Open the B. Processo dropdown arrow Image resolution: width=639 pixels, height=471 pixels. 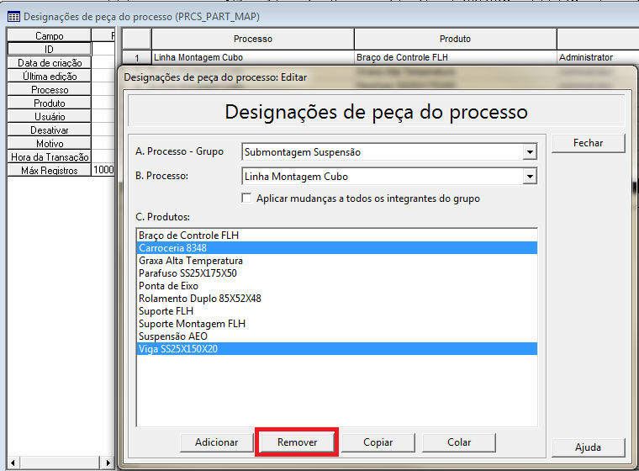pyautogui.click(x=530, y=177)
